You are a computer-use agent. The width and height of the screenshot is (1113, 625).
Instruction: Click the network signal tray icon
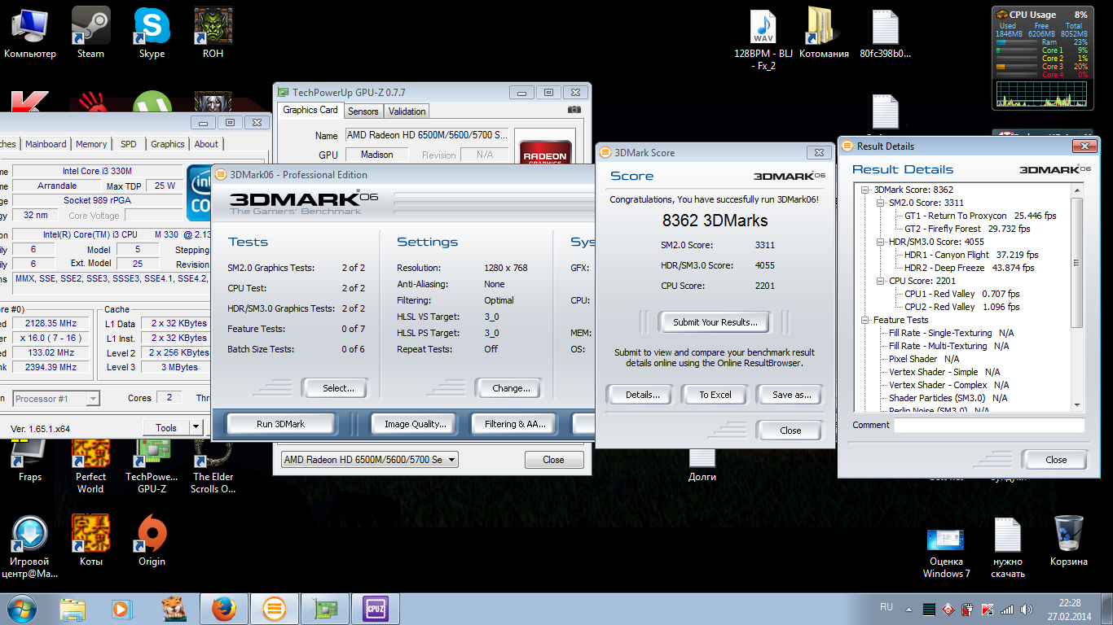point(1008,610)
